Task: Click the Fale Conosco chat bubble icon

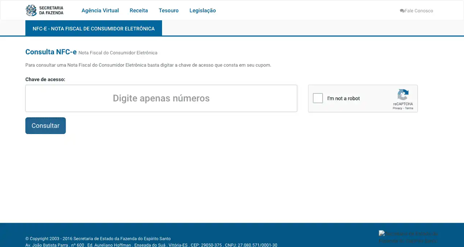Action: (x=402, y=11)
